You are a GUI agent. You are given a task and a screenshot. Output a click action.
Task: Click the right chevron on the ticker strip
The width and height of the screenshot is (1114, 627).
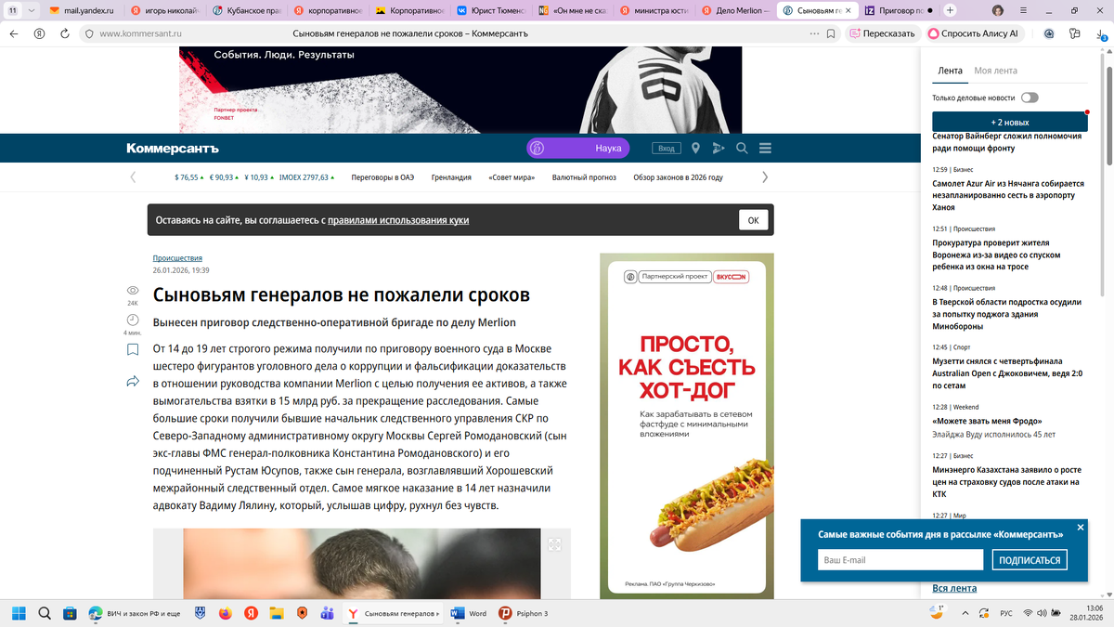point(764,176)
